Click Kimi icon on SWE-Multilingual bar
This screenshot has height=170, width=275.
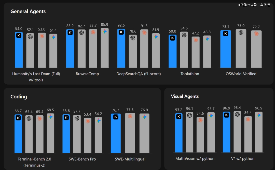click(116, 117)
